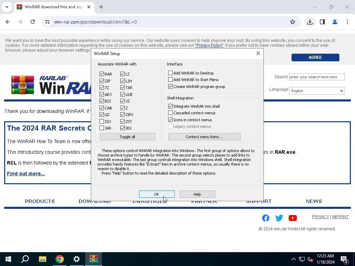This screenshot has width=355, height=266.
Task: Open Help in WinRAR Setup dialog
Action: click(x=197, y=194)
